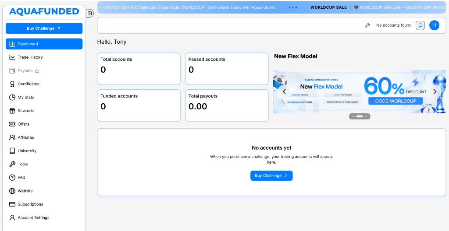Open the Rewards section

coord(44,111)
